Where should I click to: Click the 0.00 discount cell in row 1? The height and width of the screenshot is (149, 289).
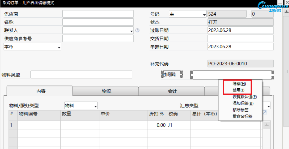click(157, 125)
